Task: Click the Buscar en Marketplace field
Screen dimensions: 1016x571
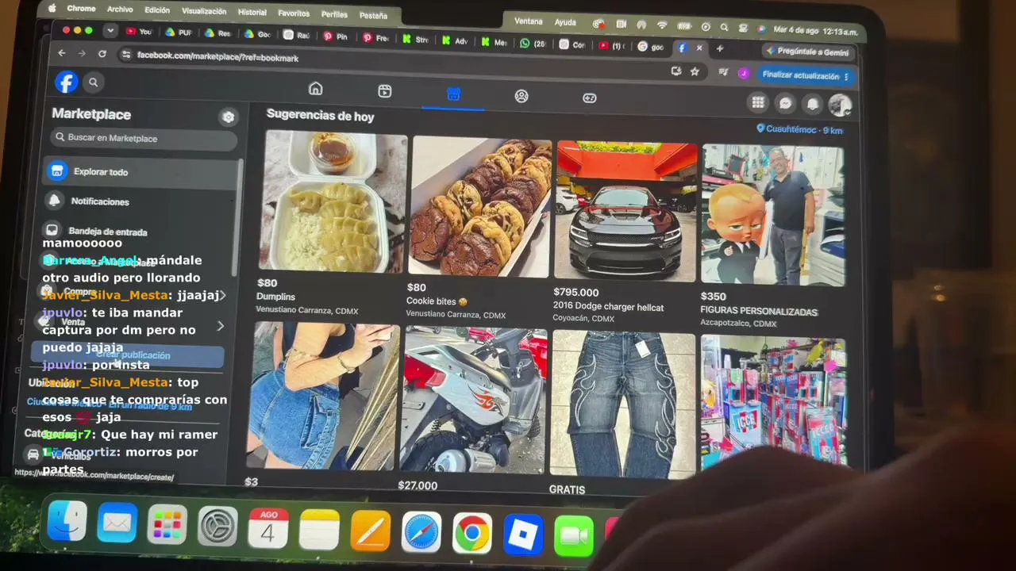Action: pos(144,138)
